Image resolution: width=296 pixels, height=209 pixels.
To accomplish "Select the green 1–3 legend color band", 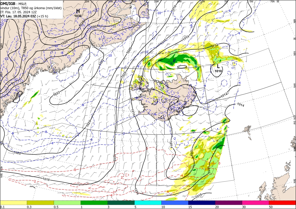I will (94, 203).
